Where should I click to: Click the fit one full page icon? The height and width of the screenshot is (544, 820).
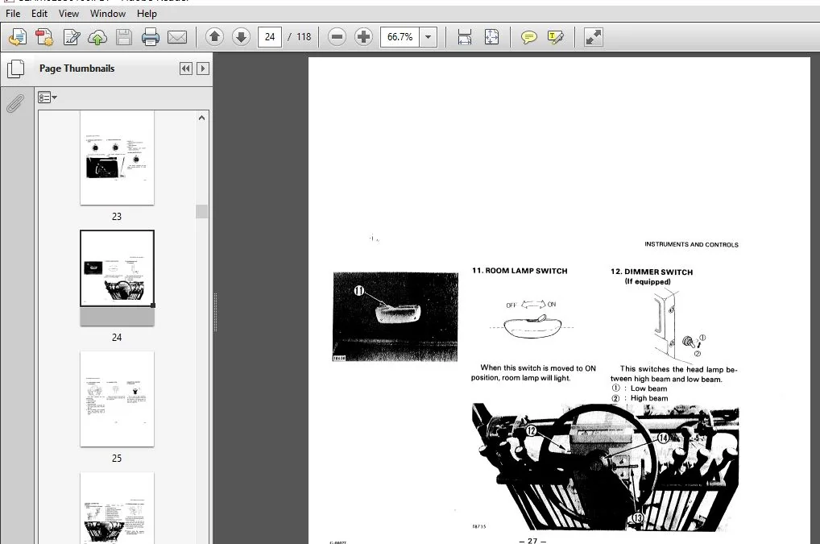click(x=491, y=37)
